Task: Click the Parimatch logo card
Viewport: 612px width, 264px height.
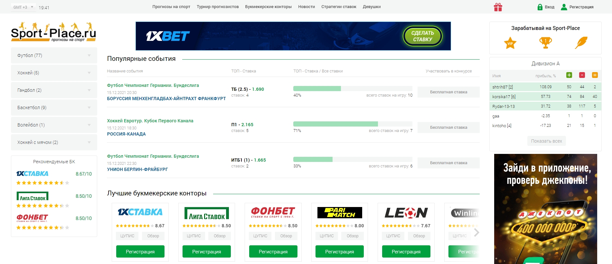Action: (340, 212)
